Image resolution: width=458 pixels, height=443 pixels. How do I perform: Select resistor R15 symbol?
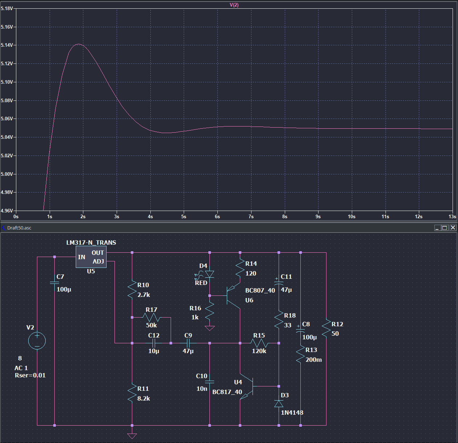click(259, 343)
